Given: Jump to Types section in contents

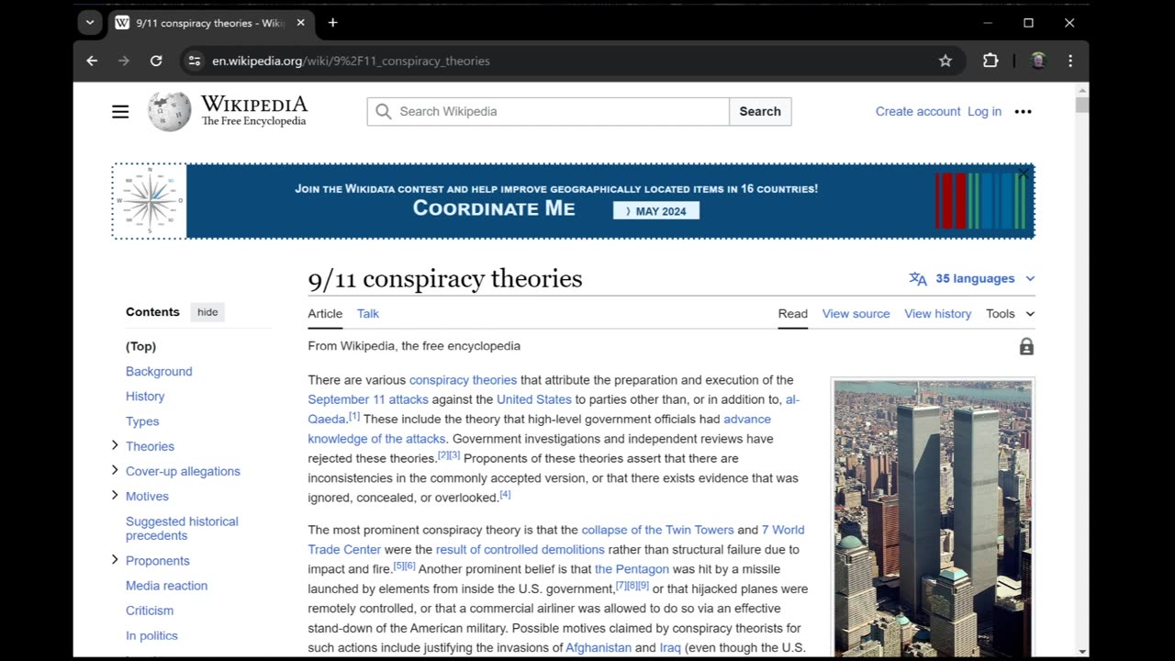Looking at the screenshot, I should pos(142,420).
